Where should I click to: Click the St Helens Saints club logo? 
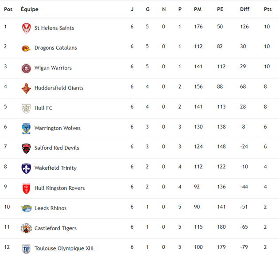coord(26,28)
